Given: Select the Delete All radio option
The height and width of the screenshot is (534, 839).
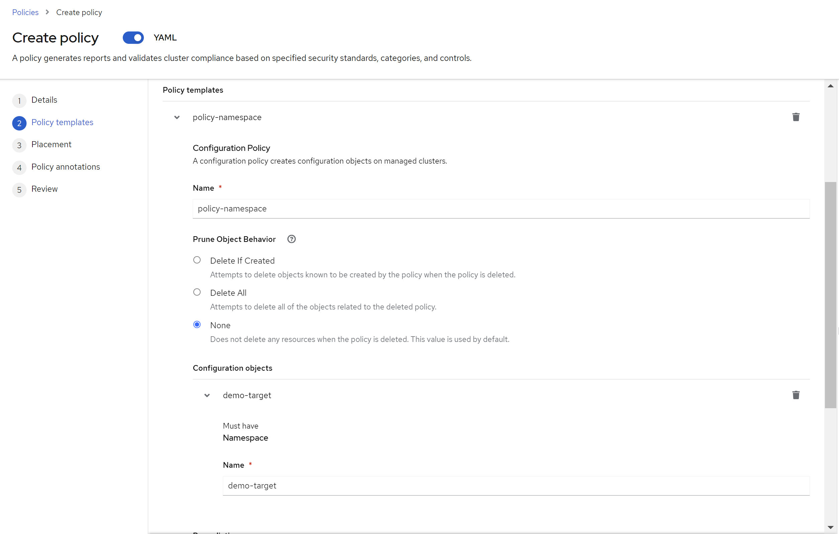Looking at the screenshot, I should coord(197,292).
